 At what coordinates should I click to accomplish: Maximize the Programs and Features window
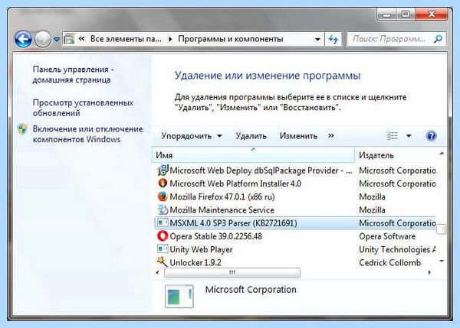[406, 14]
